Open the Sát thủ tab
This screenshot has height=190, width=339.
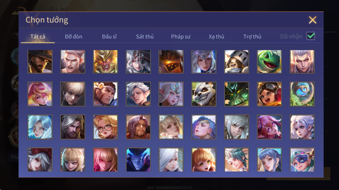coord(145,37)
